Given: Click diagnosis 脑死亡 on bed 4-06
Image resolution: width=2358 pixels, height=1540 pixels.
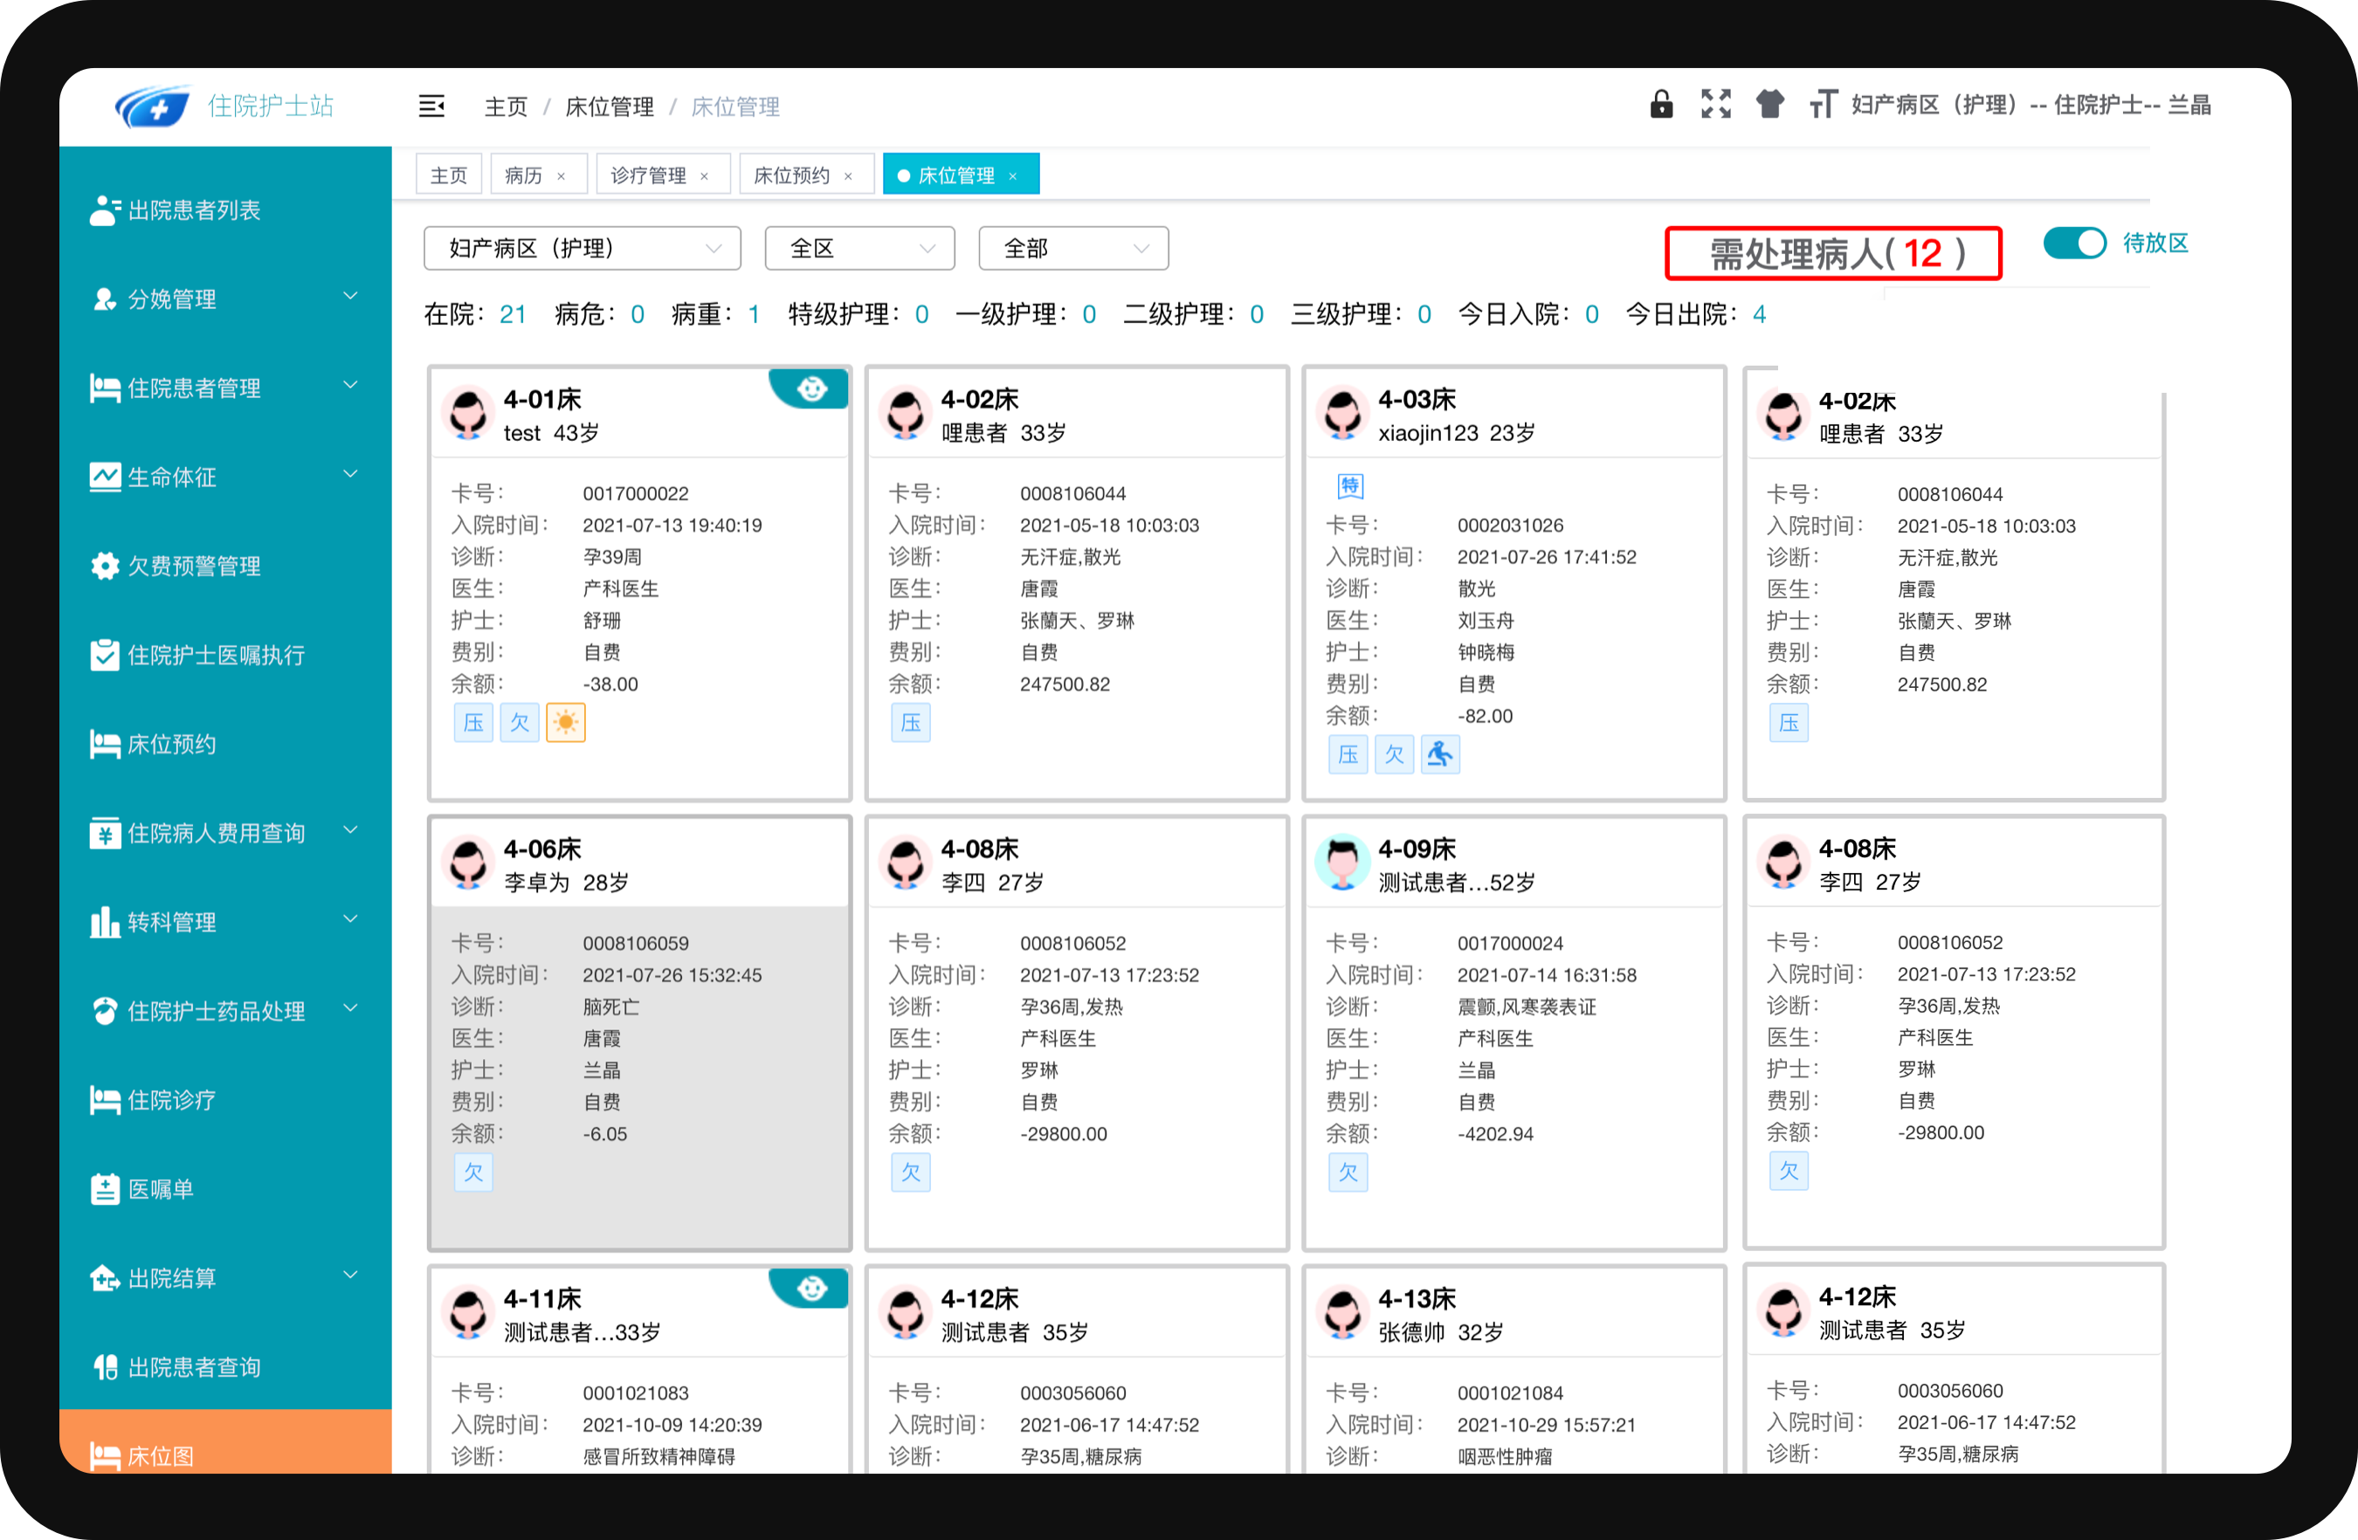Looking at the screenshot, I should 611,1007.
